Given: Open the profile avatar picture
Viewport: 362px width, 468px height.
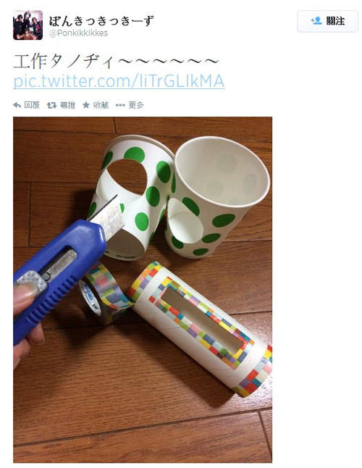Looking at the screenshot, I should 28,25.
